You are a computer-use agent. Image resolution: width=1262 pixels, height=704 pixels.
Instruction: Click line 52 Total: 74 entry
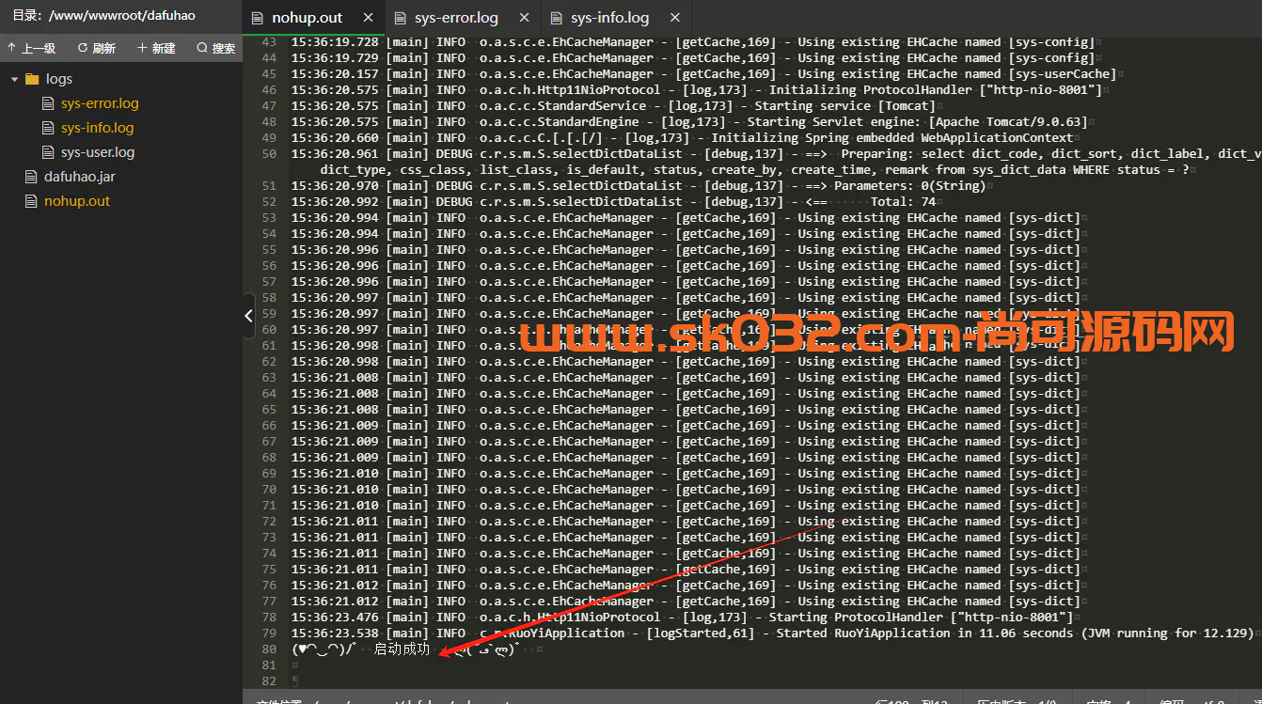[x=613, y=202]
